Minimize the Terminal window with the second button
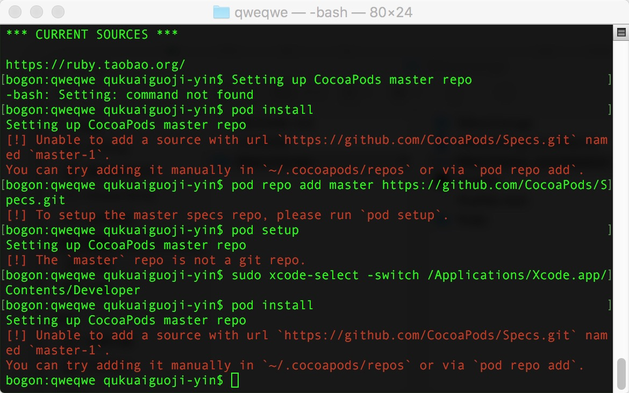 click(x=37, y=12)
